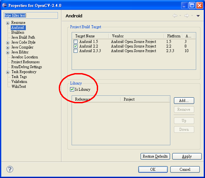Screen dimensions: 205x178
Task: Click the Reference column header
Action: click(x=96, y=99)
